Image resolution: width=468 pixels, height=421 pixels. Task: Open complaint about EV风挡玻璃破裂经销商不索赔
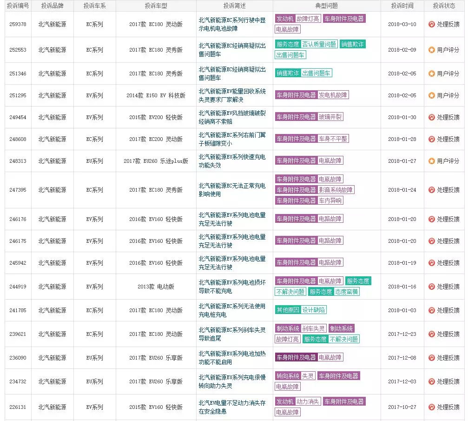point(232,117)
